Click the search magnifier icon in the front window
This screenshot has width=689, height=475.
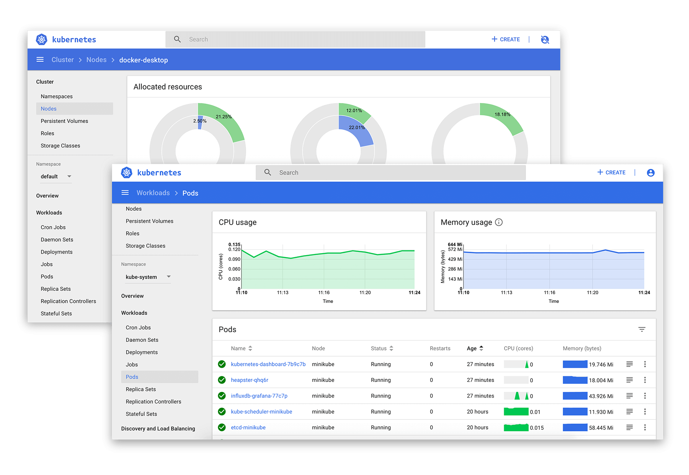[x=268, y=172]
